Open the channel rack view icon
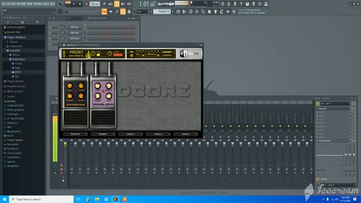 point(191,11)
